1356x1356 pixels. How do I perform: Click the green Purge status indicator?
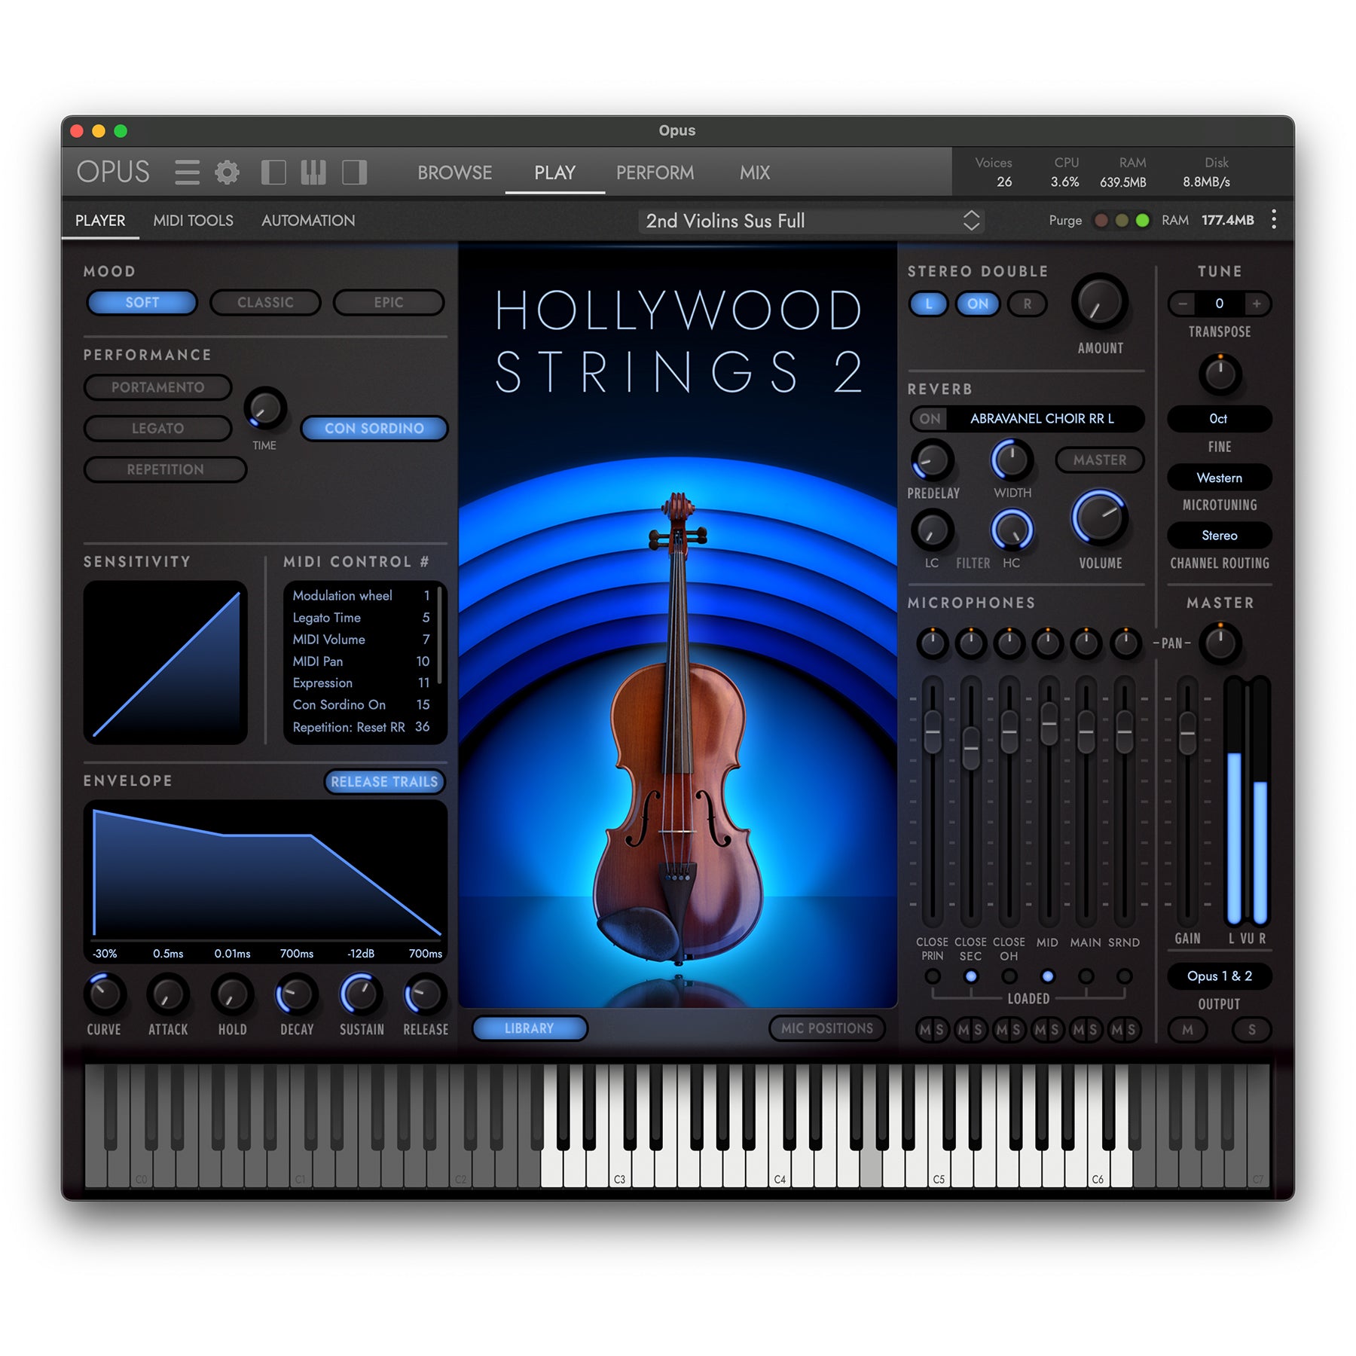click(x=1142, y=220)
